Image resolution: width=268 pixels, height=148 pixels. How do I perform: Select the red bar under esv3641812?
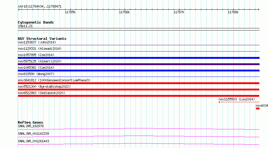tap(139, 83)
